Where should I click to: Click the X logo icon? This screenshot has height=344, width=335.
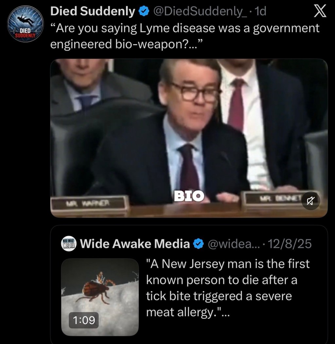click(320, 11)
